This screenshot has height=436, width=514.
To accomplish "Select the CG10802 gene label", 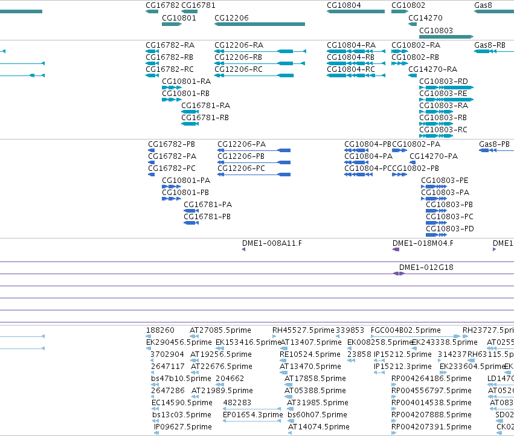I will point(408,5).
